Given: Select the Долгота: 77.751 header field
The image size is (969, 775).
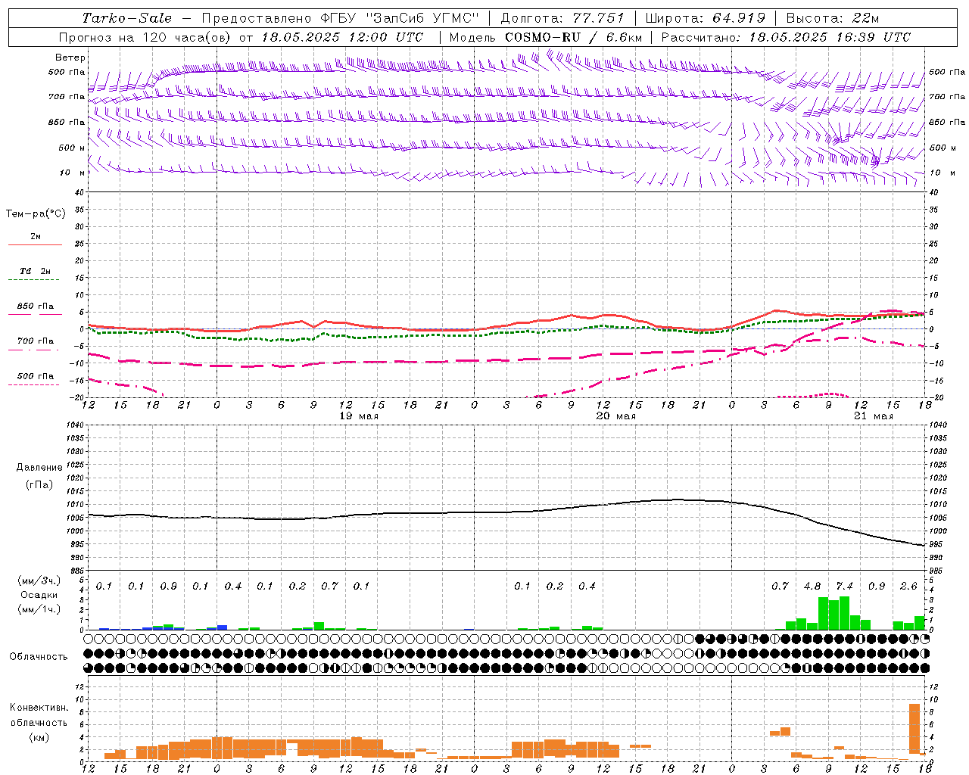Looking at the screenshot, I should tap(562, 18).
